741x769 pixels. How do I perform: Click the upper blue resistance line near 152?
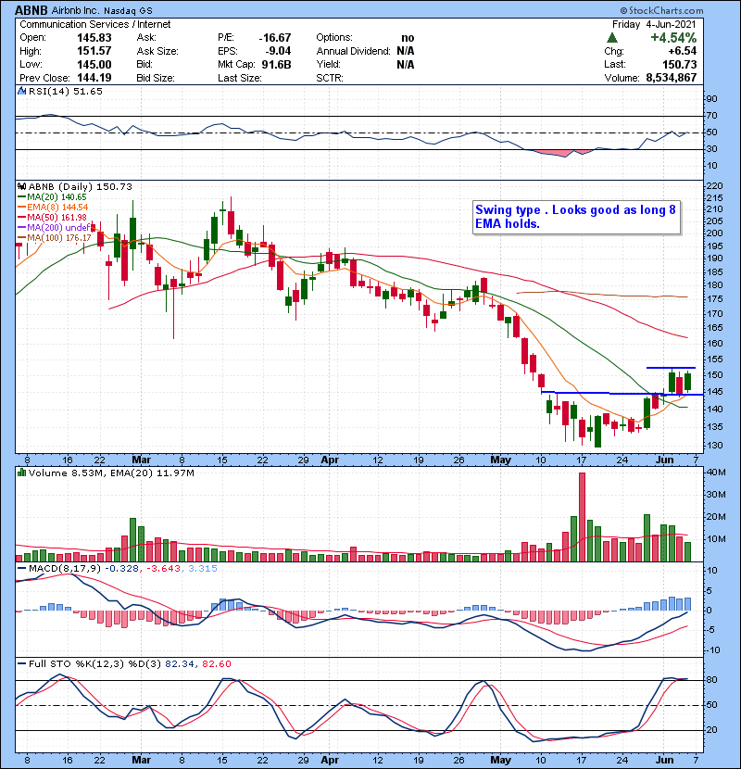click(671, 367)
